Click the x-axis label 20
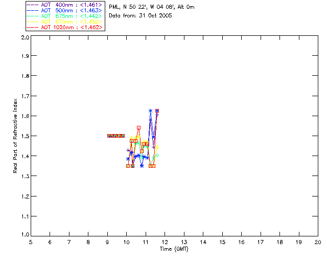The width and height of the screenshot is (327, 262). (x=318, y=242)
